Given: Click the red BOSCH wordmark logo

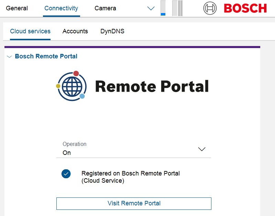Looking at the screenshot, I should (245, 8).
